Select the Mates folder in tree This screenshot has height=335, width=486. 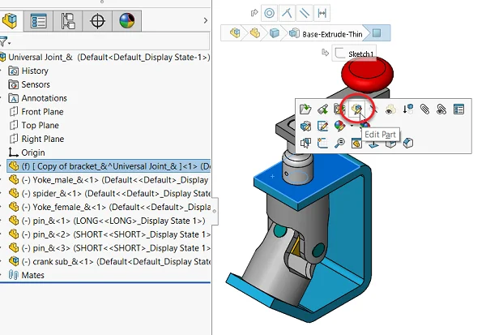(33, 275)
